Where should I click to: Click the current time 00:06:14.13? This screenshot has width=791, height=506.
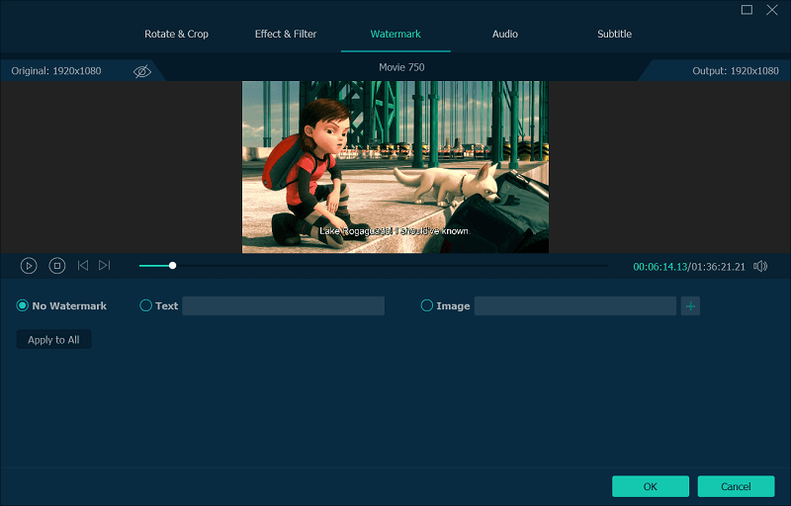pos(659,267)
